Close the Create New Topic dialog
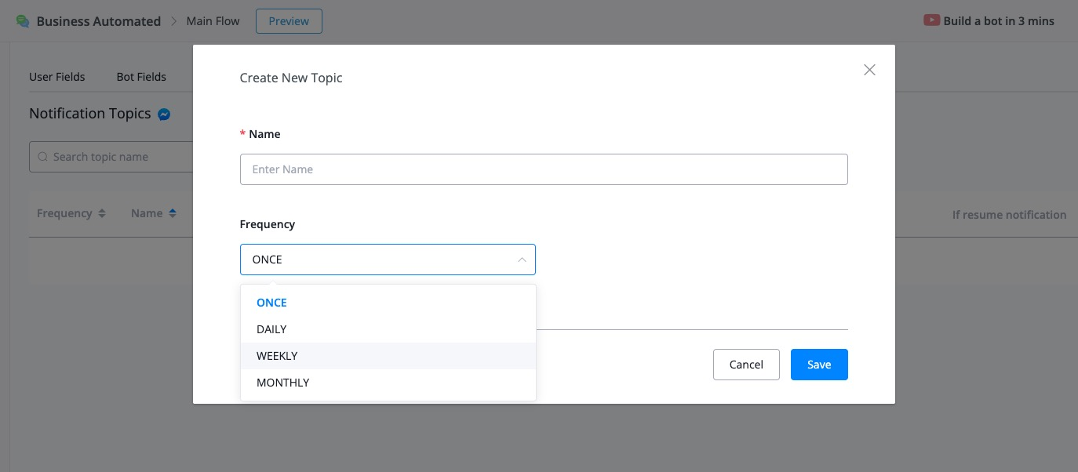The width and height of the screenshot is (1078, 472). [869, 70]
